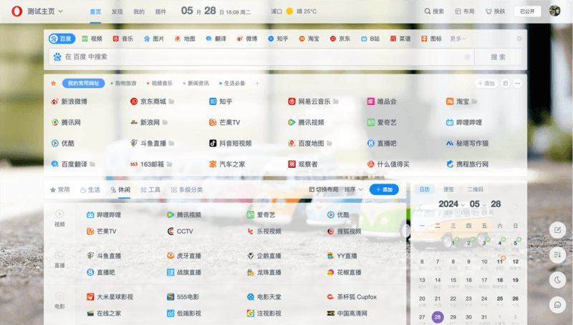Toggle 切换布局 layout switch

pos(324,189)
